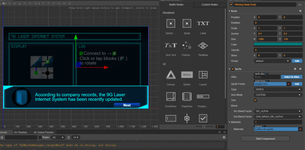This screenshot has width=305, height=150.
Task: Click the align top toolbar icon
Action: 9,4
